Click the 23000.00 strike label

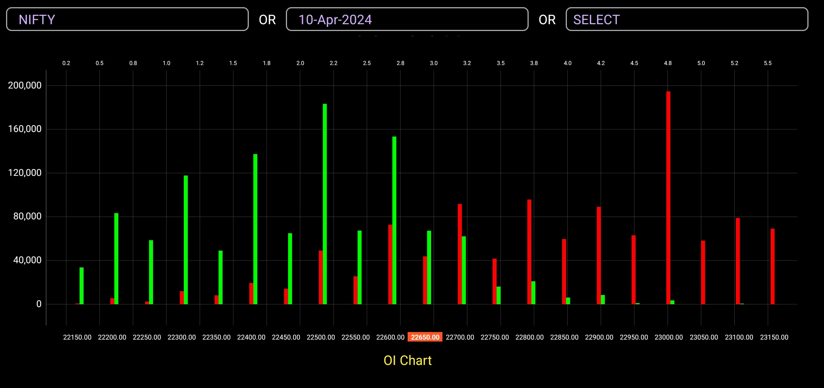click(669, 337)
